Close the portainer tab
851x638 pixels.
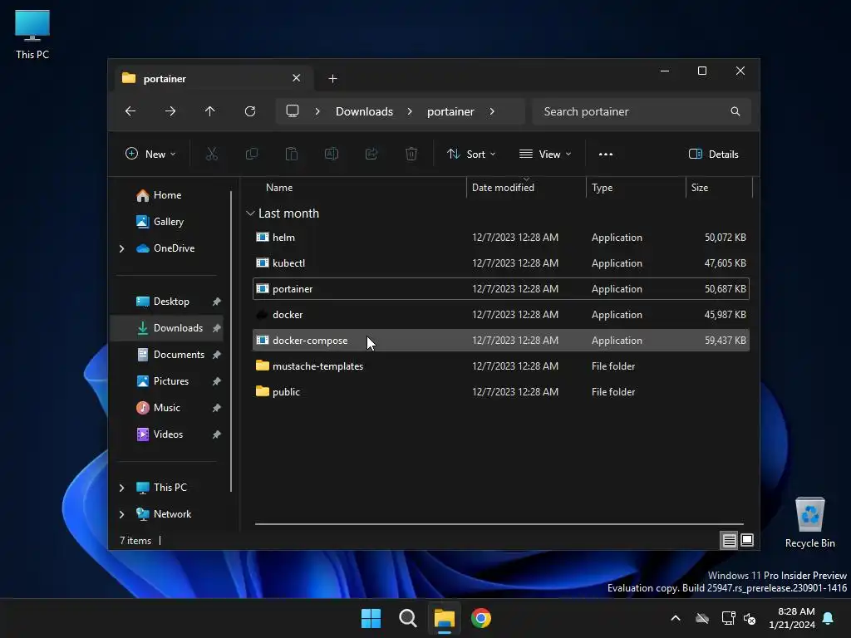pyautogui.click(x=297, y=78)
